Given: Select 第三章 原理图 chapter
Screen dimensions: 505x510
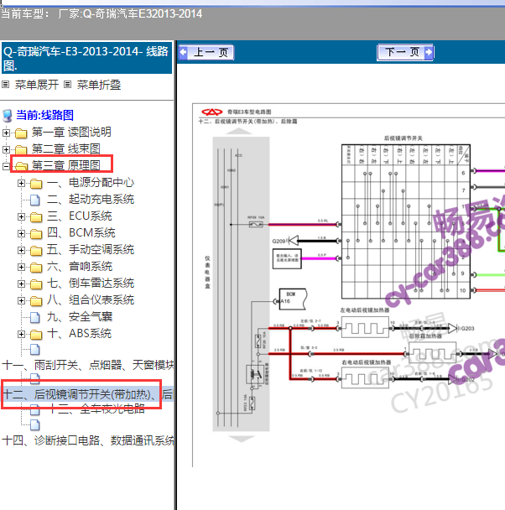Looking at the screenshot, I should click(66, 166).
